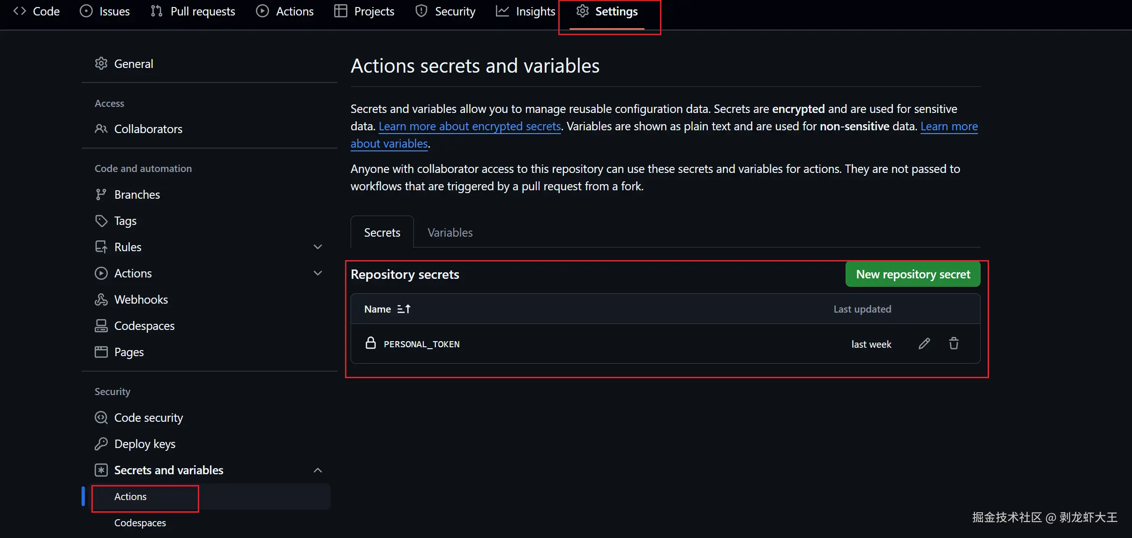Expand the Rules section
This screenshot has height=538, width=1132.
tap(318, 247)
